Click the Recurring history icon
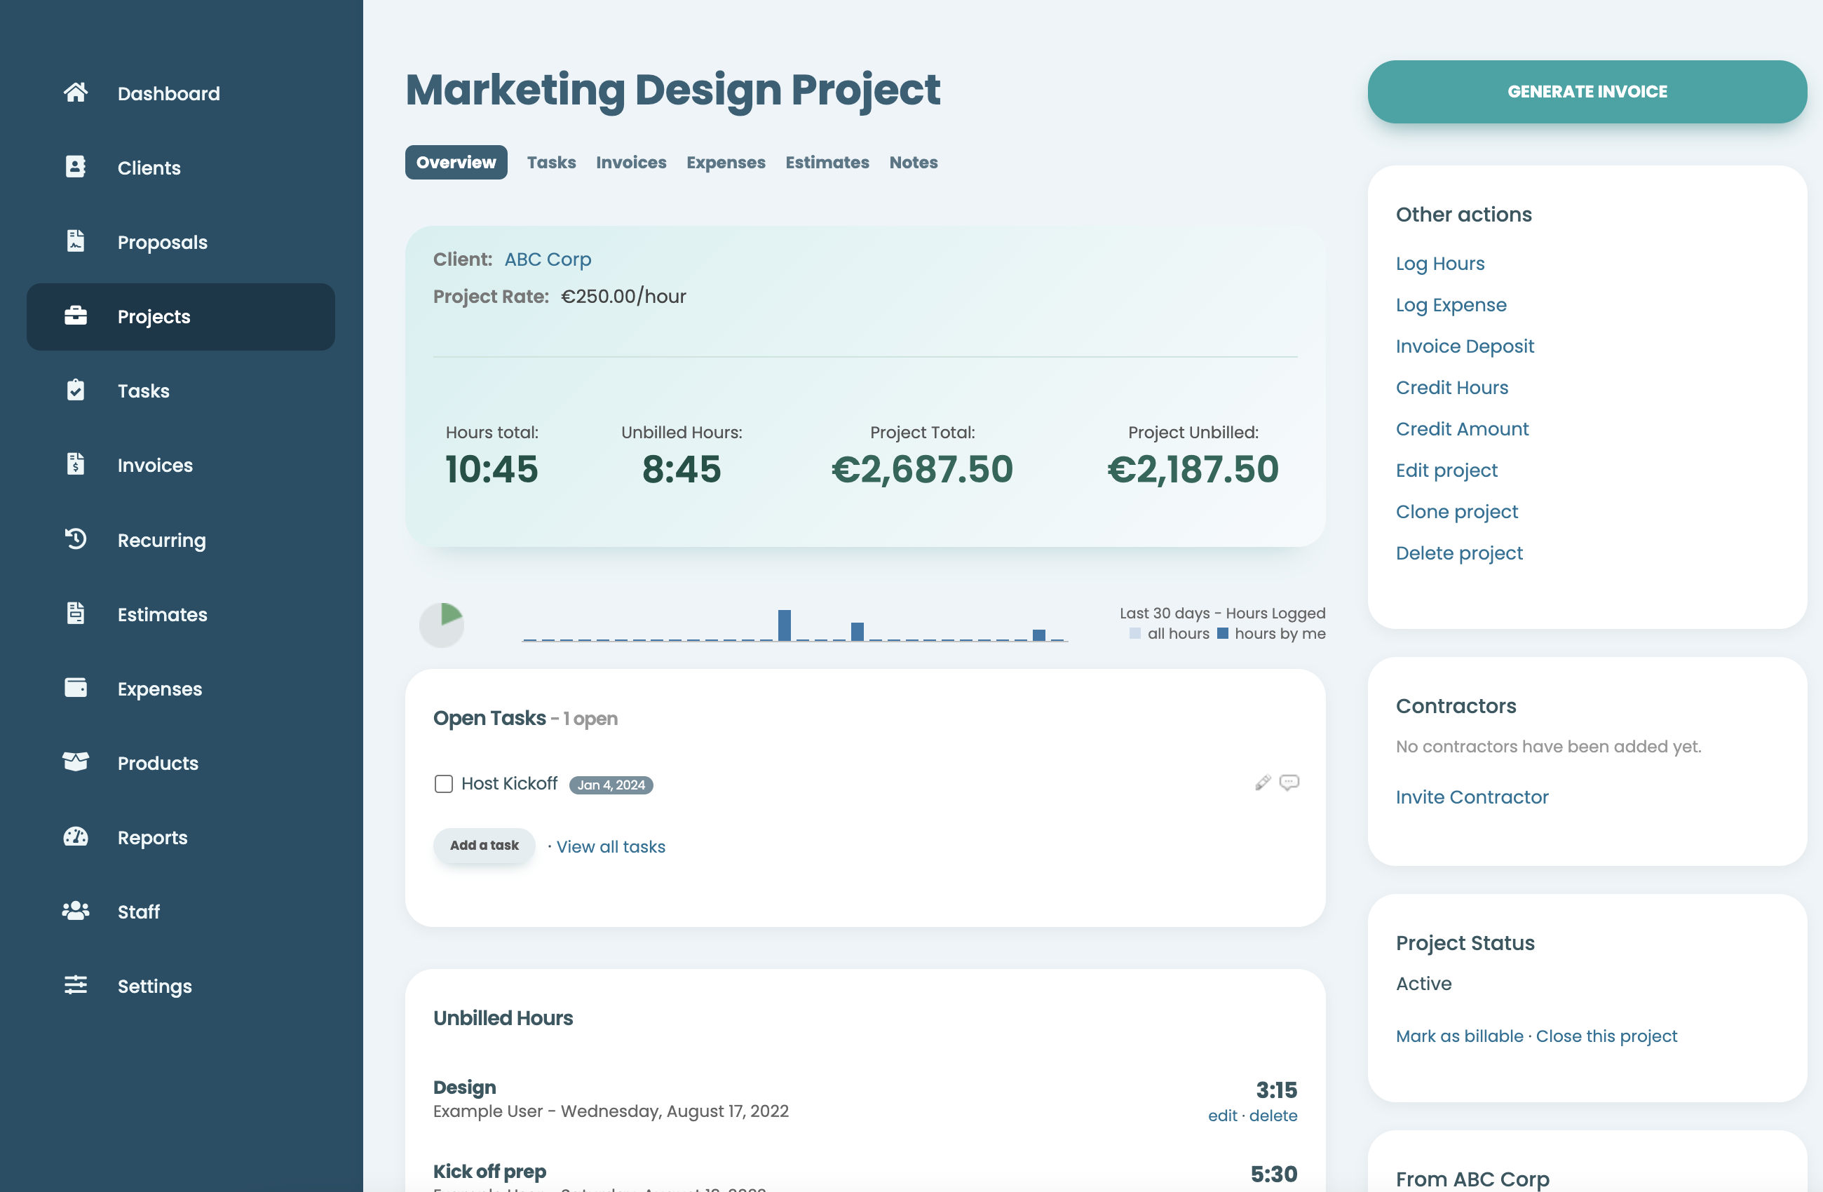The image size is (1823, 1192). click(75, 539)
